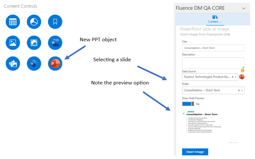The image size is (255, 159).
Task: Select the table content control icon
Action: (x=13, y=22)
